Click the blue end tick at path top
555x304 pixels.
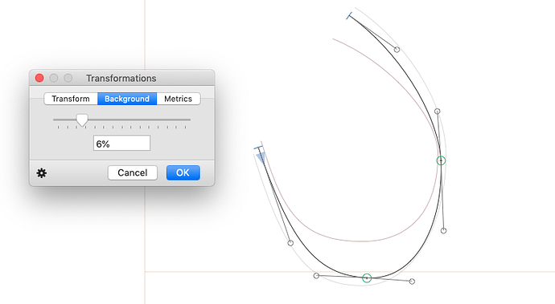click(x=349, y=15)
